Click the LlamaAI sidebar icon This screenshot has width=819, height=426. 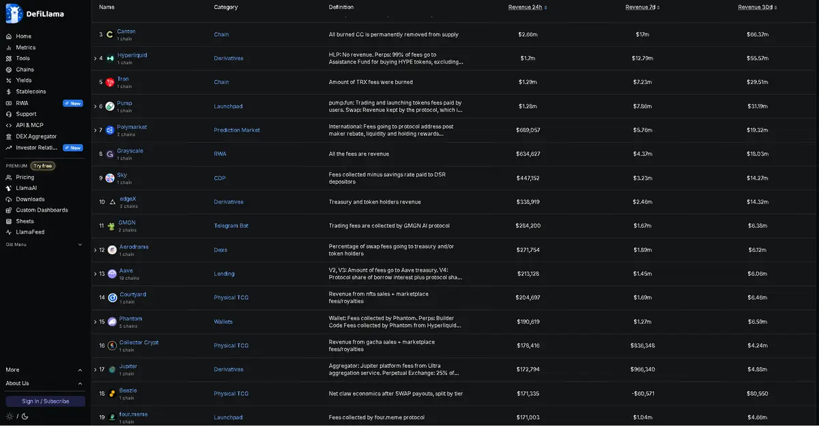click(x=9, y=188)
